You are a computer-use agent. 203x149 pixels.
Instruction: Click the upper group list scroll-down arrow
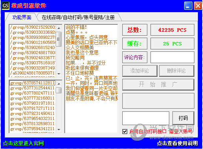coord(59,74)
